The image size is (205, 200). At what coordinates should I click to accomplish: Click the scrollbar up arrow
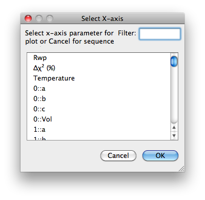click(x=174, y=128)
